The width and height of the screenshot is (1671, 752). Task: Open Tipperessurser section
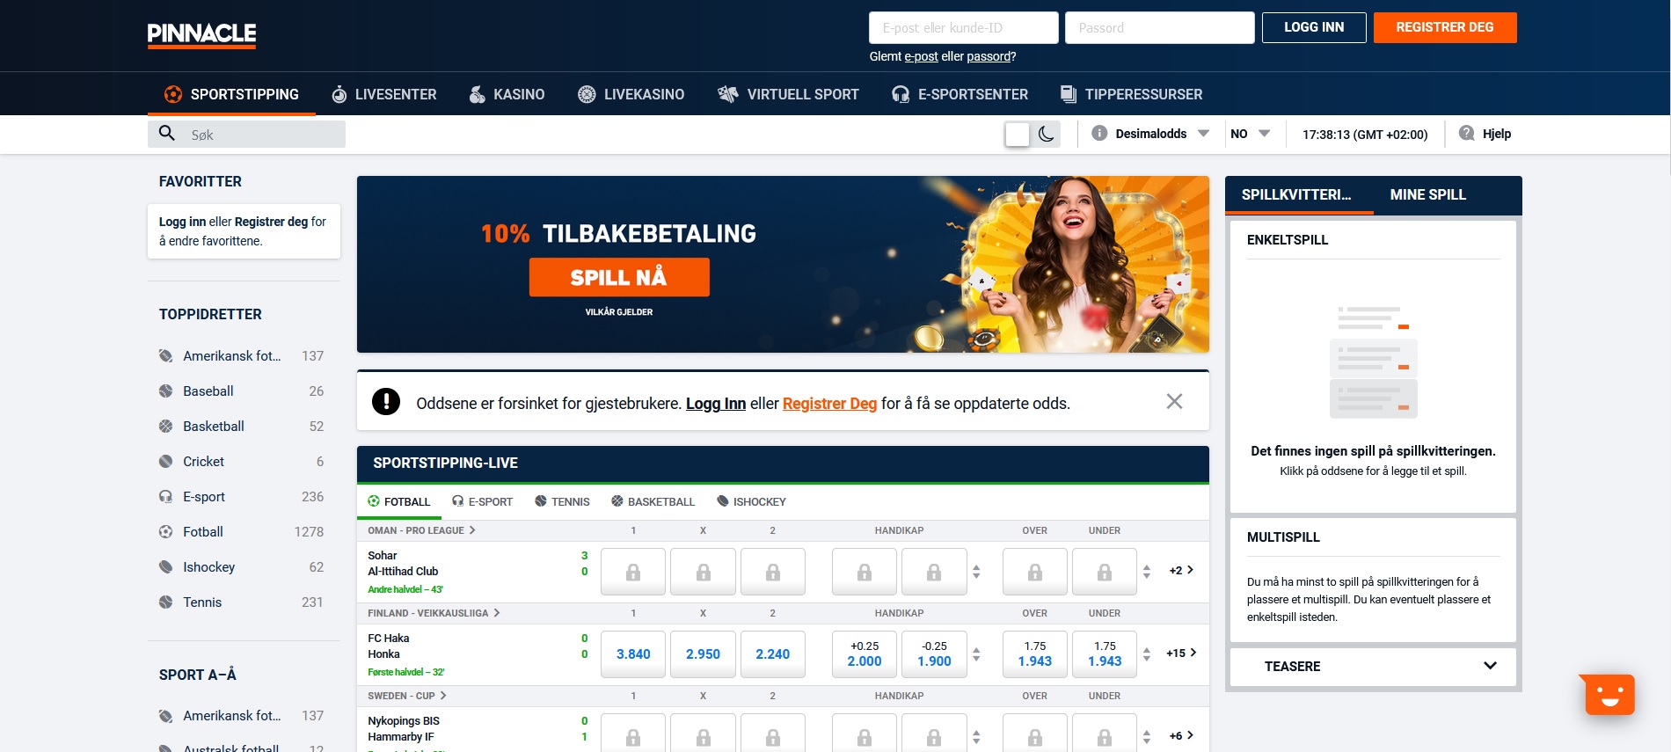tap(1131, 94)
